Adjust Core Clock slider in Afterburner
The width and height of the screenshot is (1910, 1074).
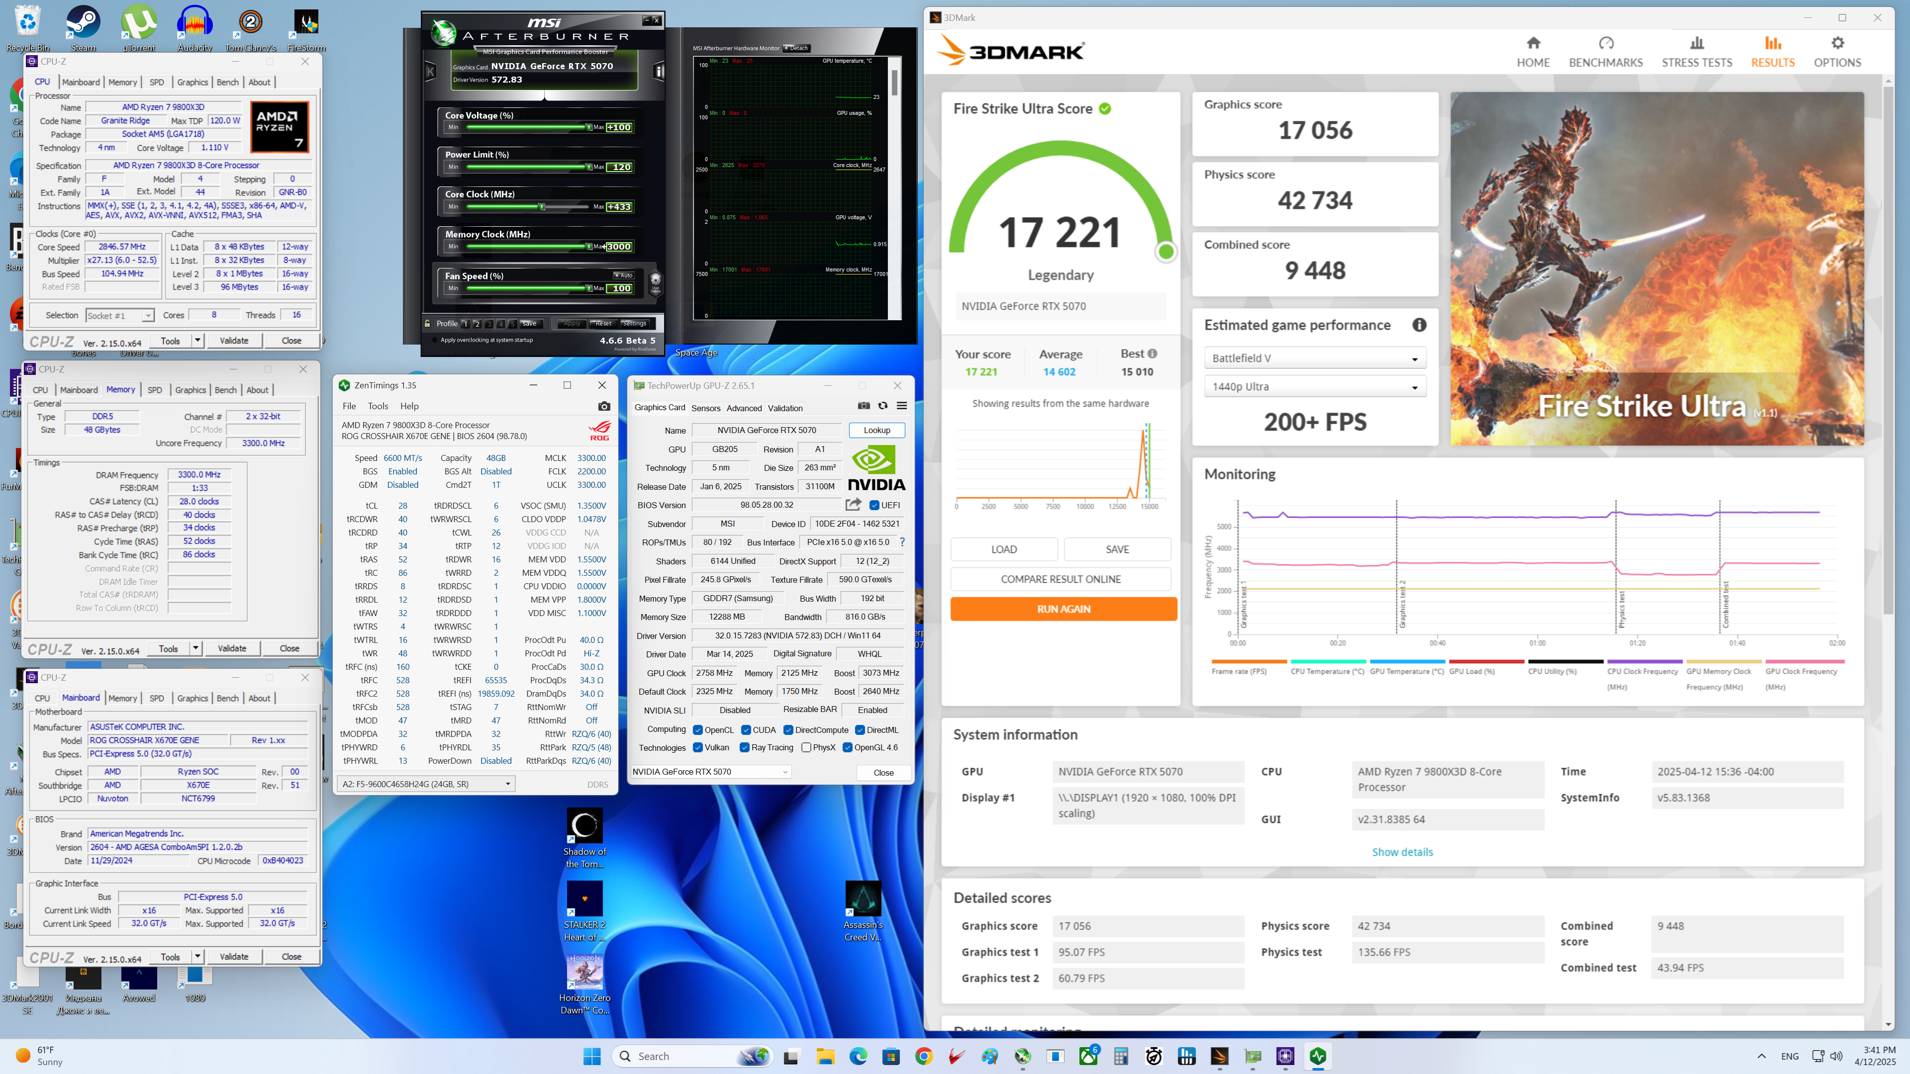(543, 207)
